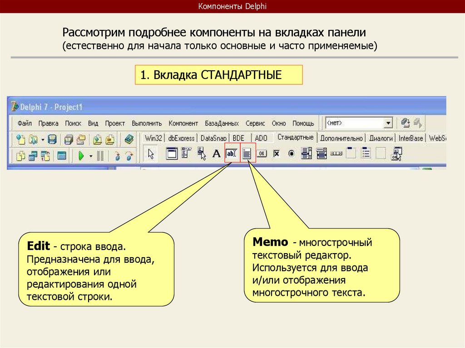Click inside the <нет> desktop field
Image resolution: width=465 pixels, height=348 pixels.
point(354,123)
